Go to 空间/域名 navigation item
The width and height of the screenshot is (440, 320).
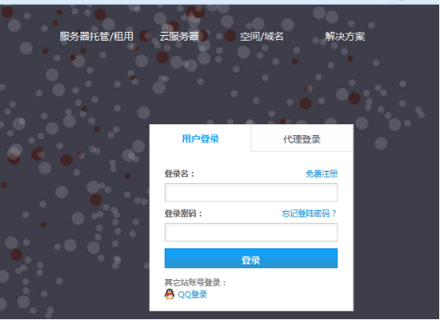pos(262,36)
